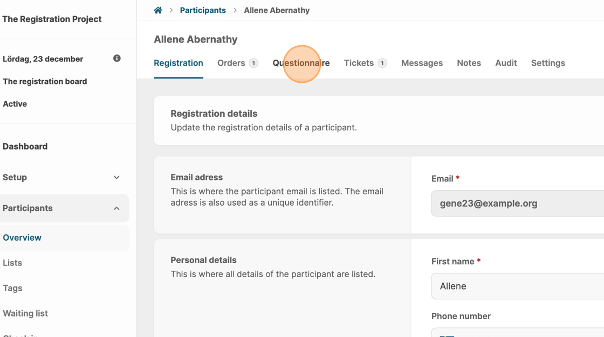604x337 pixels.
Task: Open participant Settings tab
Action: [x=548, y=63]
